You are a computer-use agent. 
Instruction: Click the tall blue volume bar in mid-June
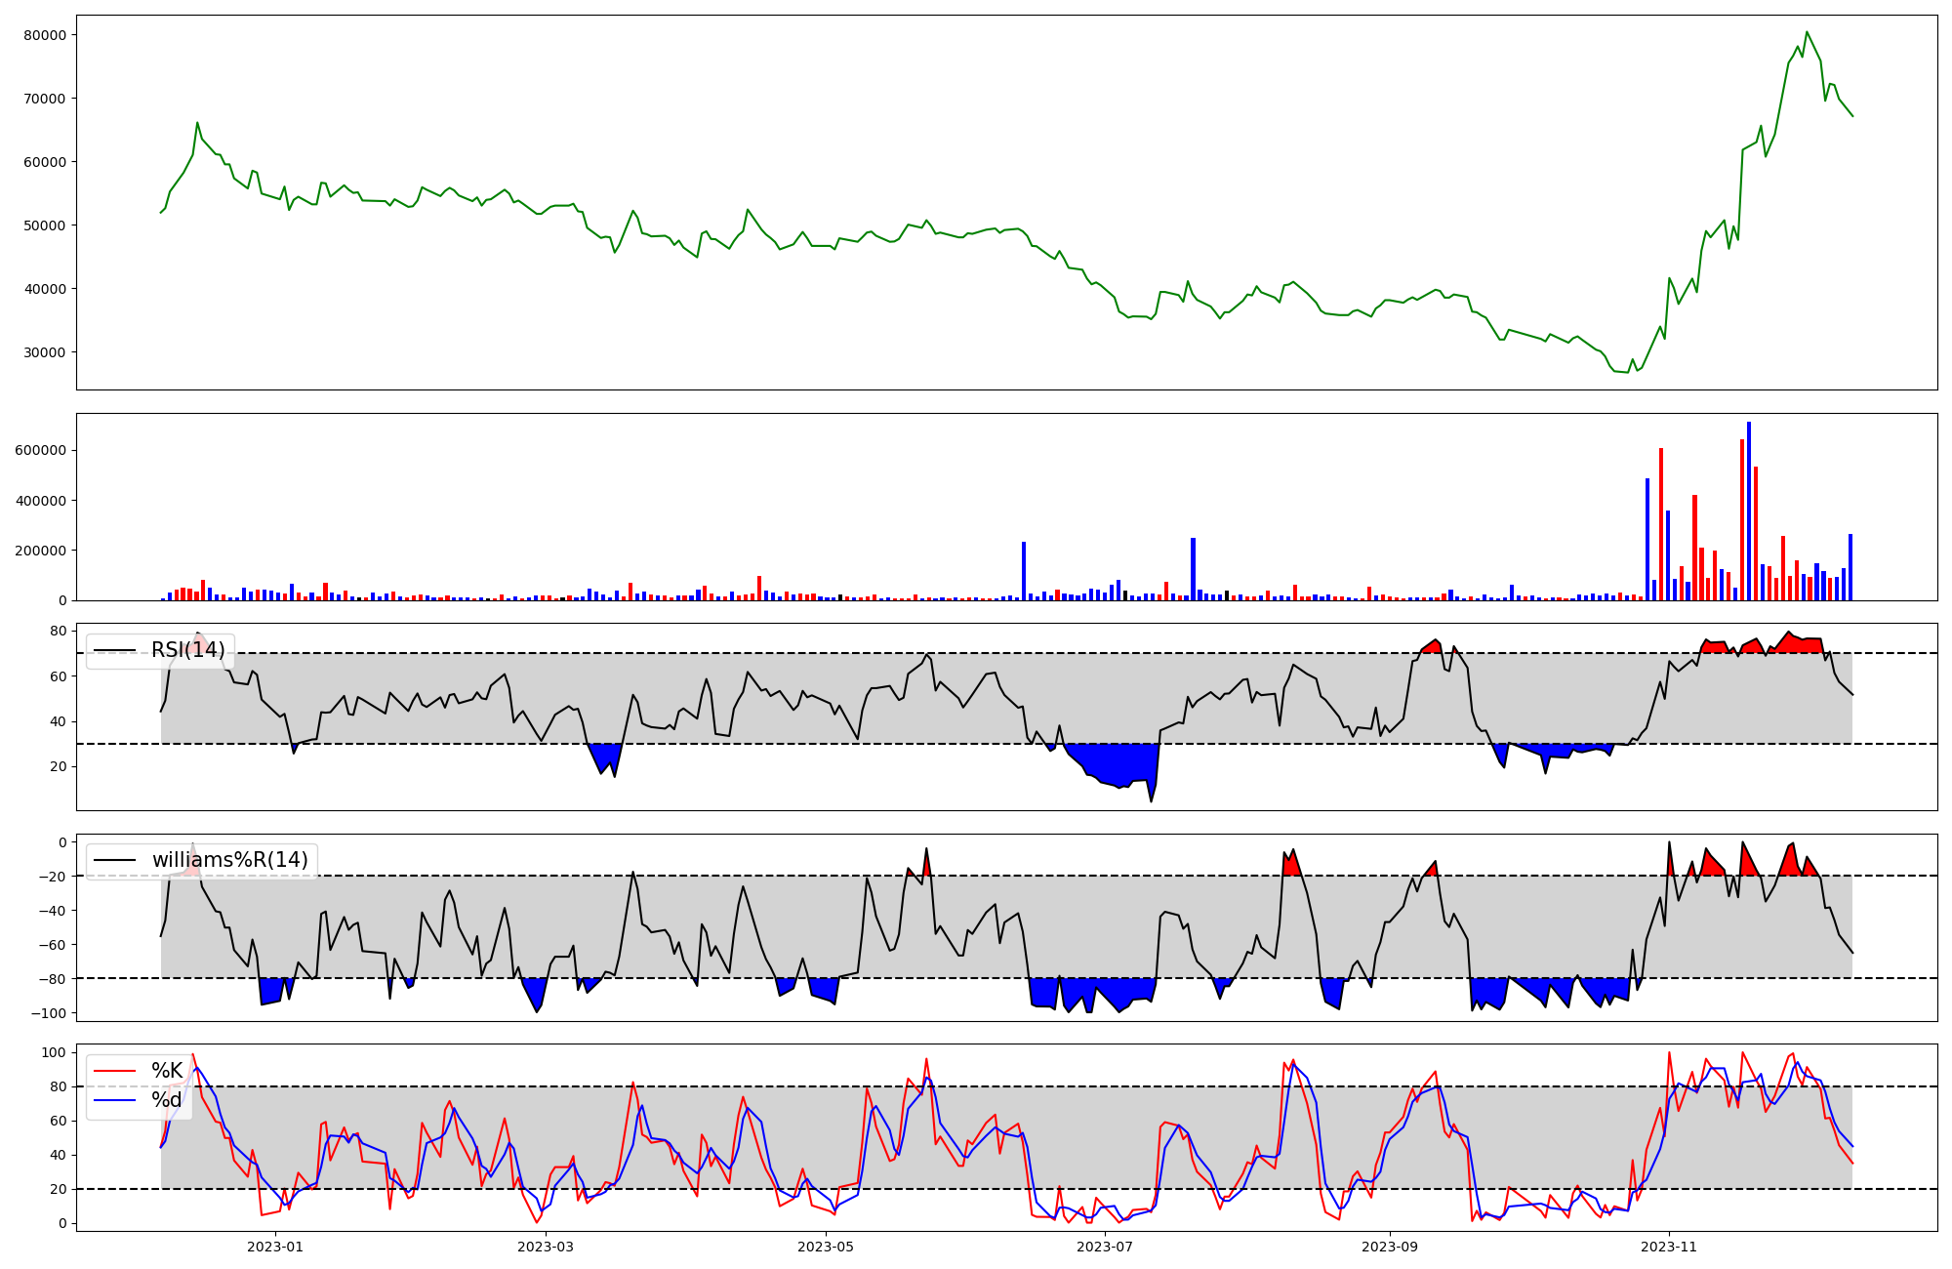tap(1024, 571)
